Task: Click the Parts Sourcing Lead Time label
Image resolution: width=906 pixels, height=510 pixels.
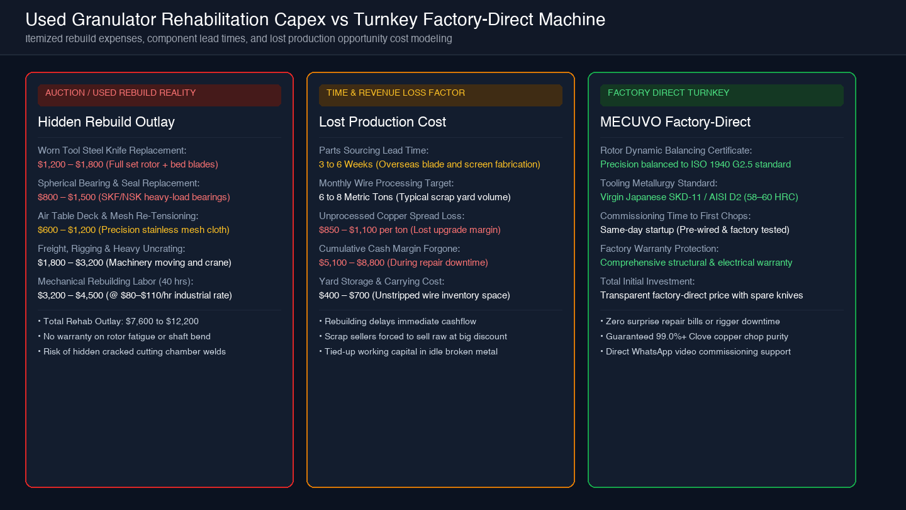Action: (374, 150)
